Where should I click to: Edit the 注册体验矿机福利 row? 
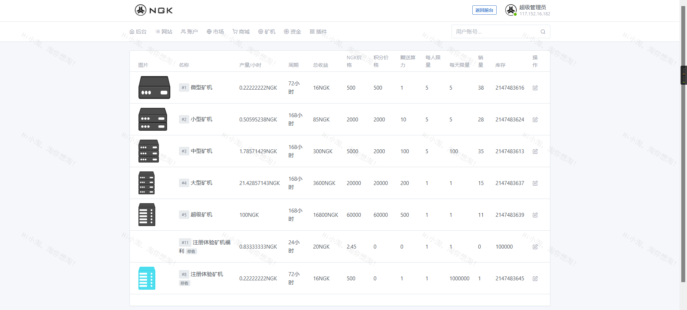coord(535,247)
